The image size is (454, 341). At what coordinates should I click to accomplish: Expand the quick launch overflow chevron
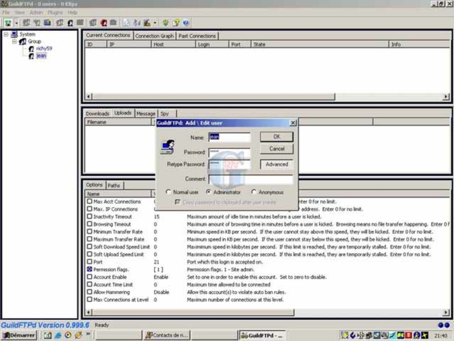(88, 334)
